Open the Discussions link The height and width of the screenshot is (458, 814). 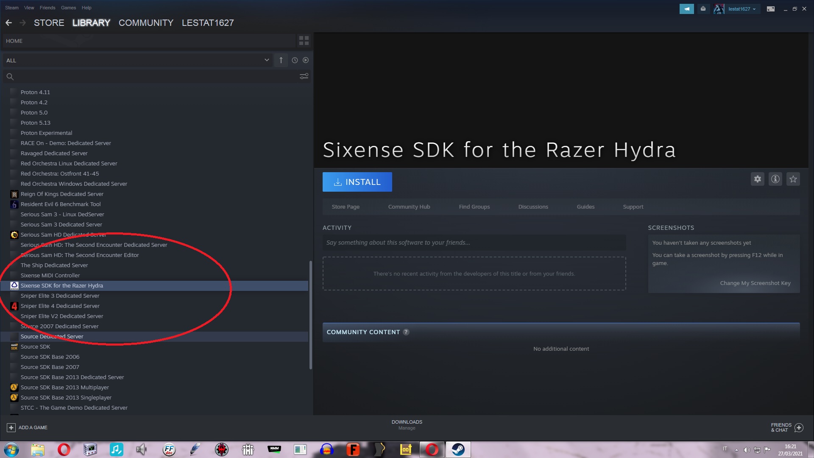pyautogui.click(x=533, y=207)
